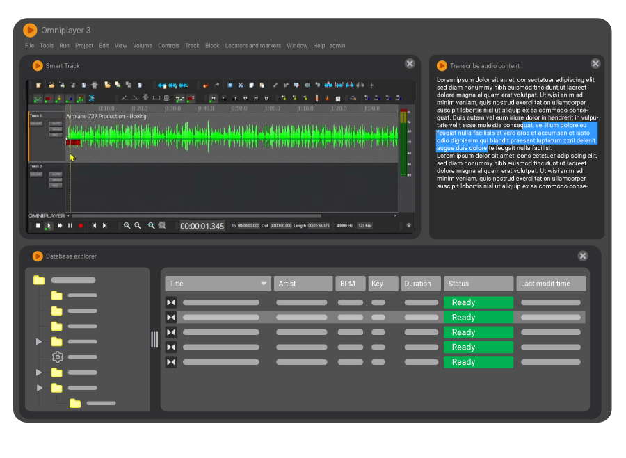Click the Undo arrow in toolbar
The width and height of the screenshot is (626, 458).
pyautogui.click(x=205, y=85)
